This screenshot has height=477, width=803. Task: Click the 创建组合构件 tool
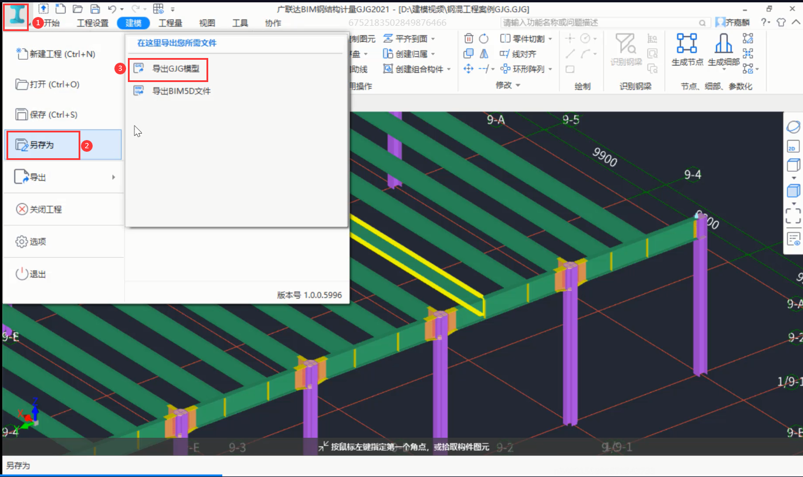(413, 69)
